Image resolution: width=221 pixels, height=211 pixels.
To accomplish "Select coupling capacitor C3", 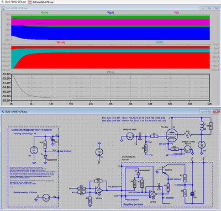I will point(140,136).
